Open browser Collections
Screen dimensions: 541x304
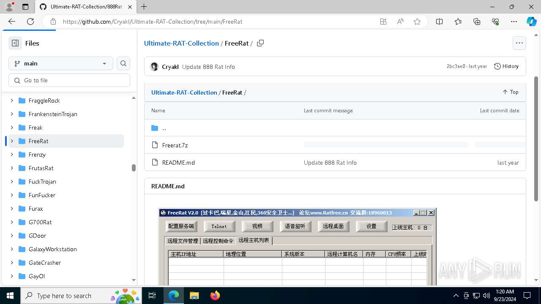(x=477, y=22)
